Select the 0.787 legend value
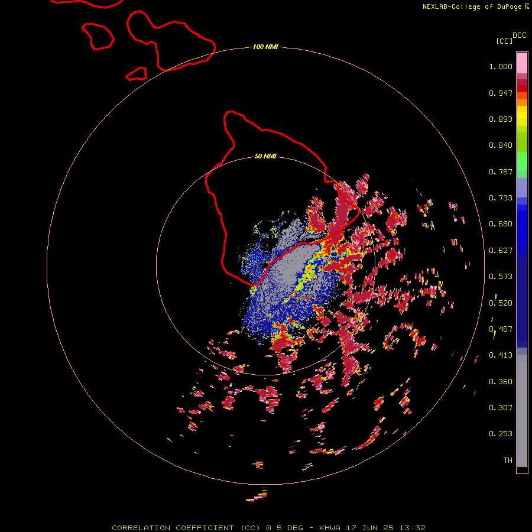 click(x=501, y=171)
